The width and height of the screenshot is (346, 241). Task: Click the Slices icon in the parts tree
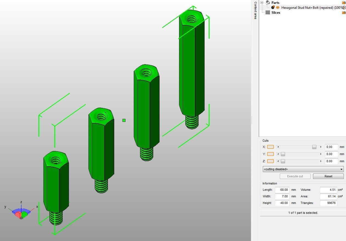pyautogui.click(x=268, y=12)
